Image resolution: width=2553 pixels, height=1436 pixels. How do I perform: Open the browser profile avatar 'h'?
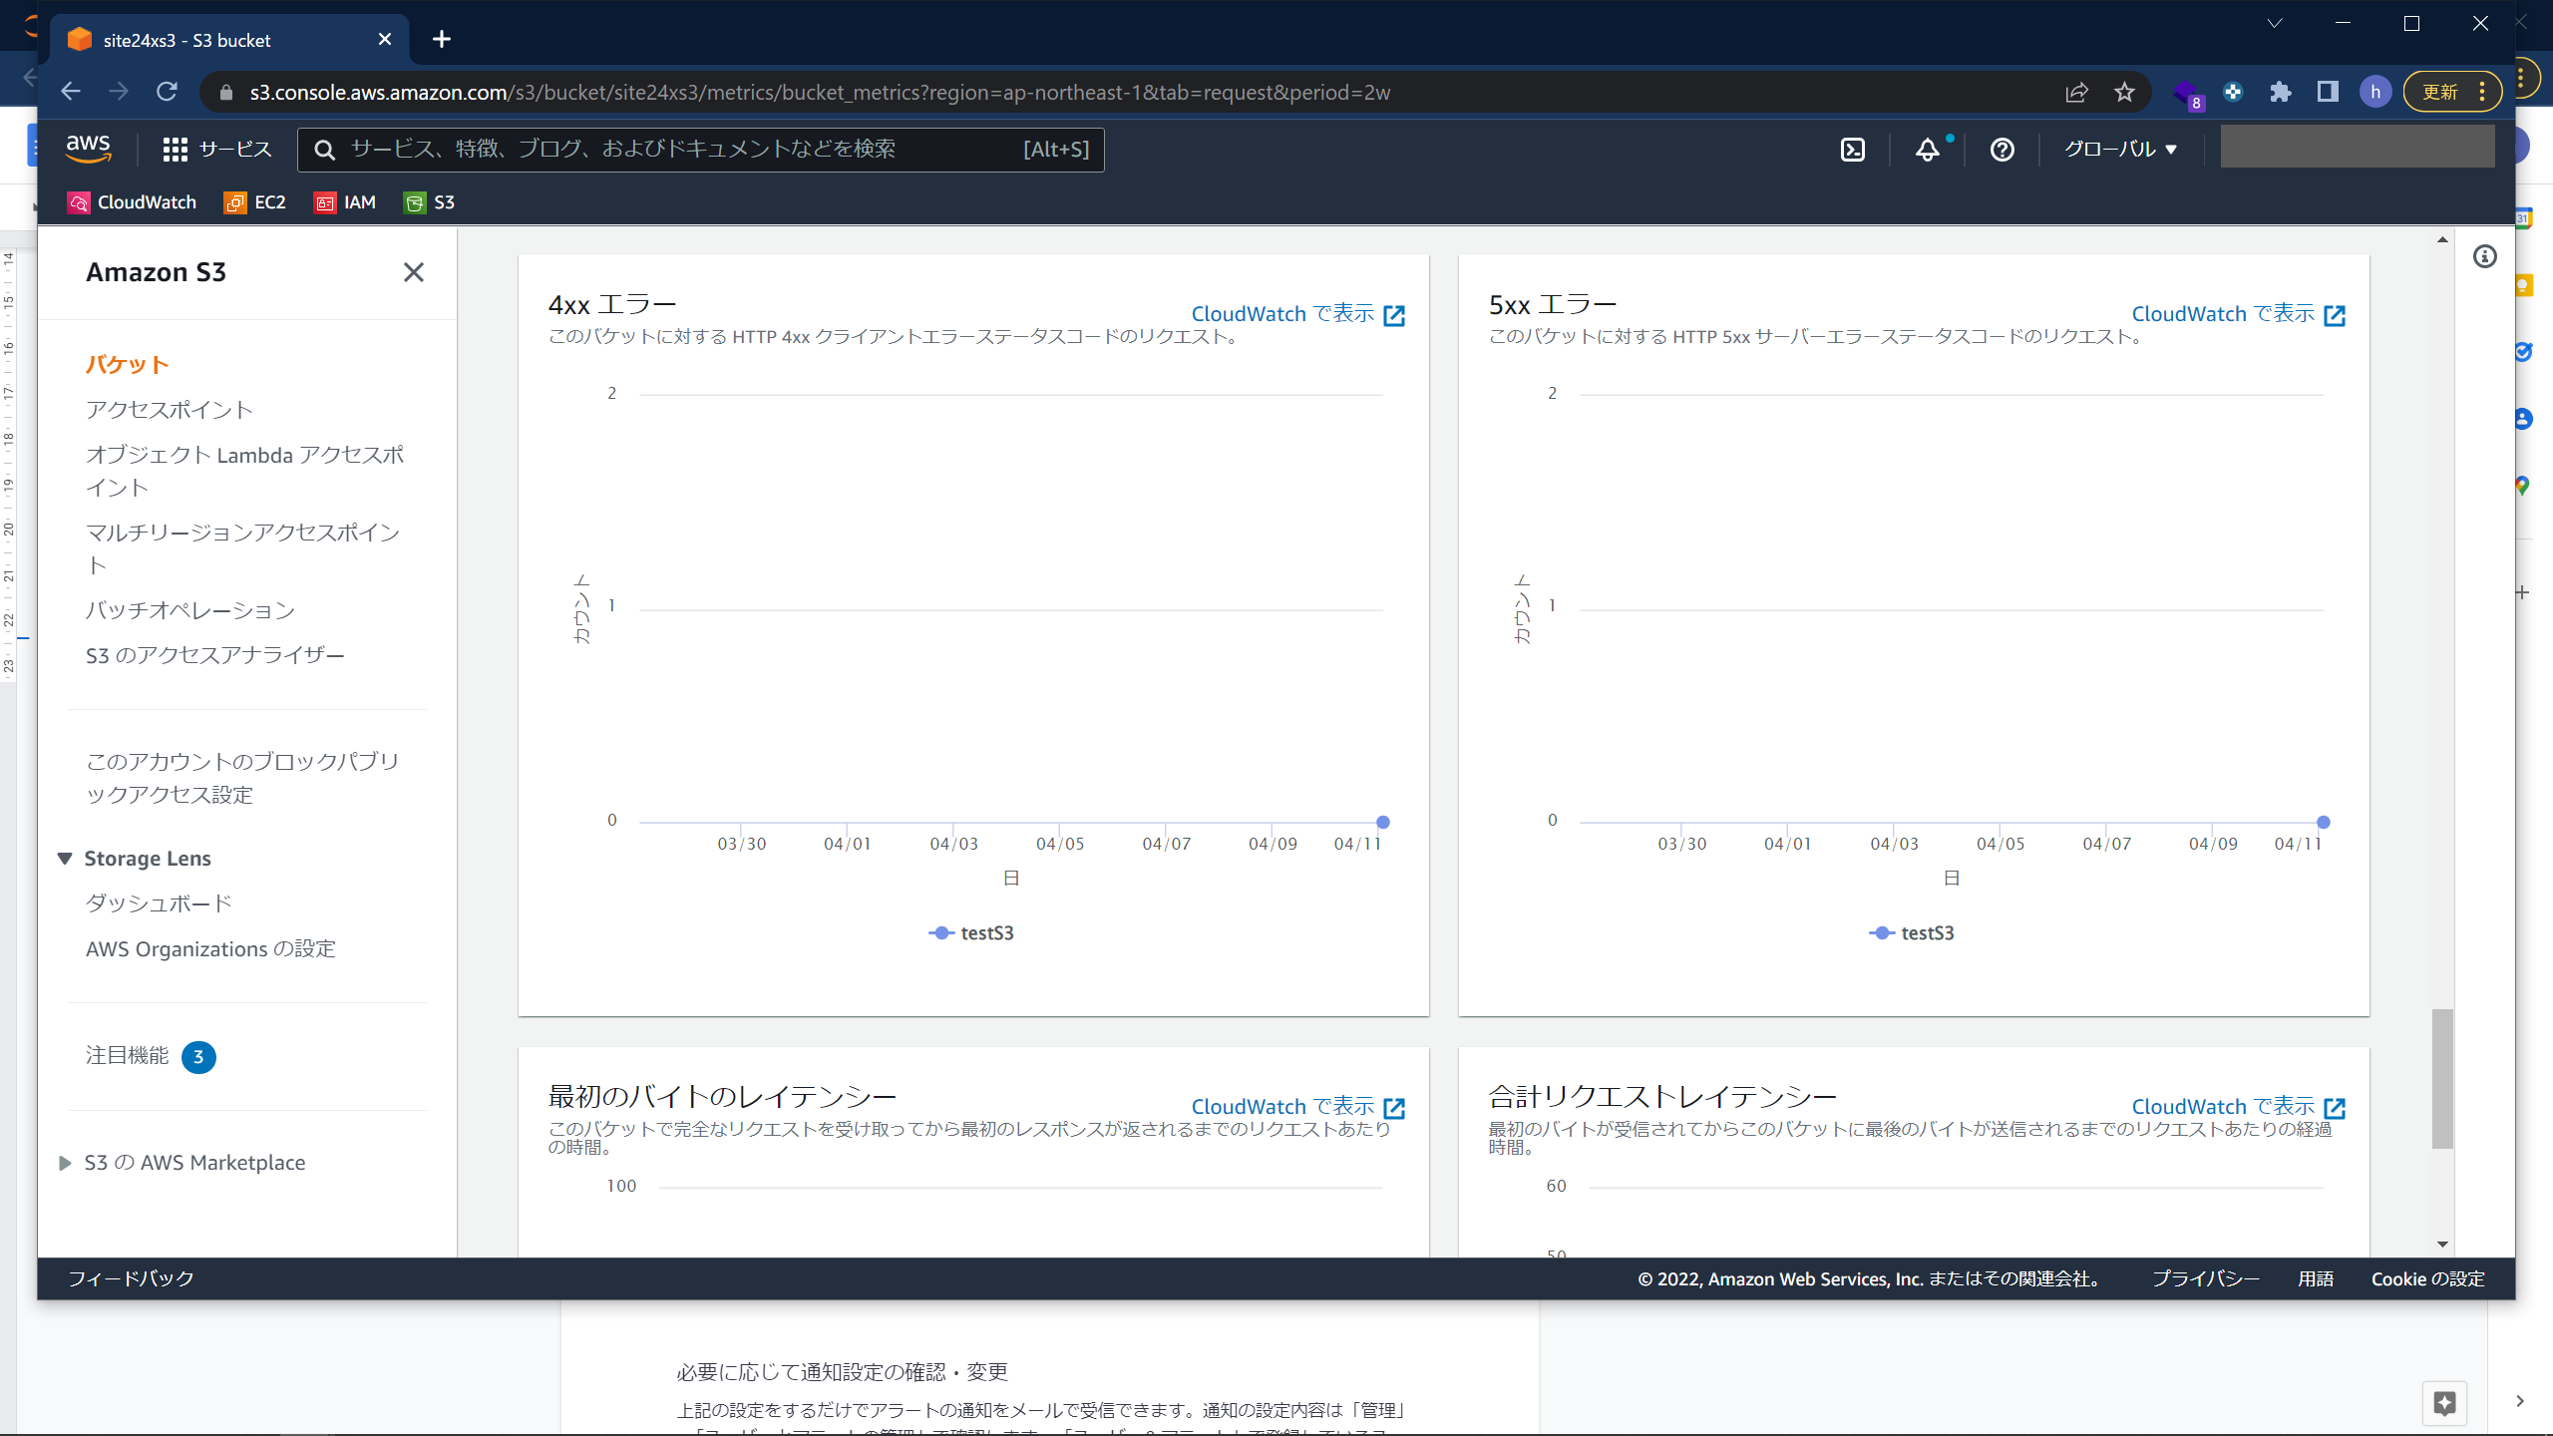[2375, 92]
